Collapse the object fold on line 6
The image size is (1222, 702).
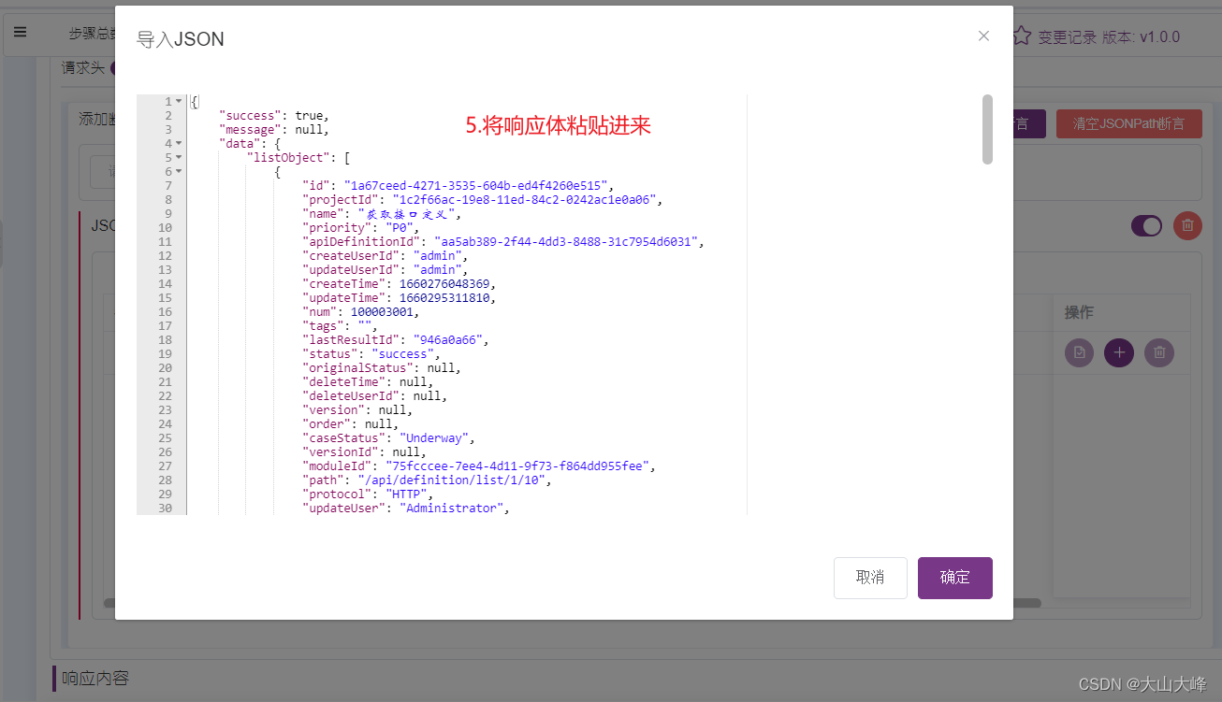(179, 171)
